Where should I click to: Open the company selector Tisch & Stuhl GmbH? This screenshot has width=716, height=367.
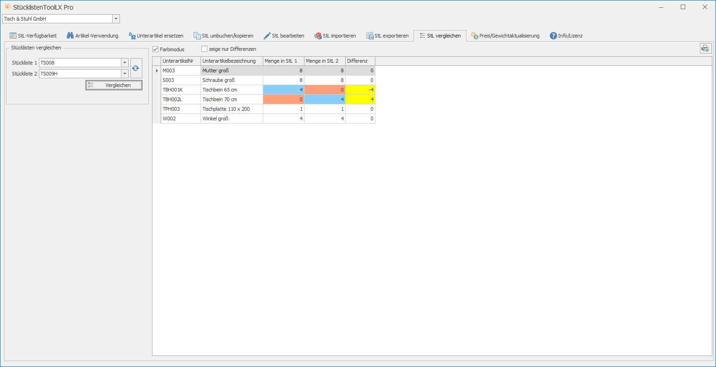pos(116,19)
